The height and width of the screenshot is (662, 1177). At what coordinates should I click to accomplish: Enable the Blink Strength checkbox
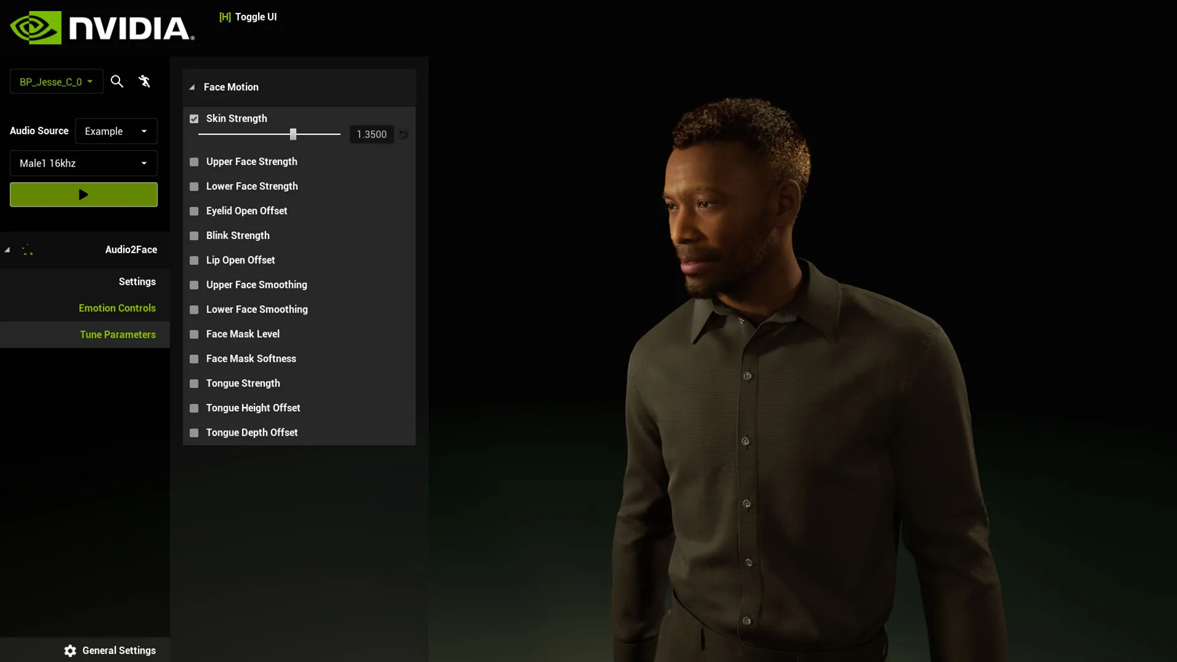(194, 235)
